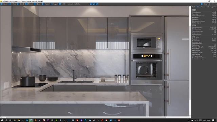Click the Passes total row in stats
The height and width of the screenshot is (122, 217).
click(204, 45)
